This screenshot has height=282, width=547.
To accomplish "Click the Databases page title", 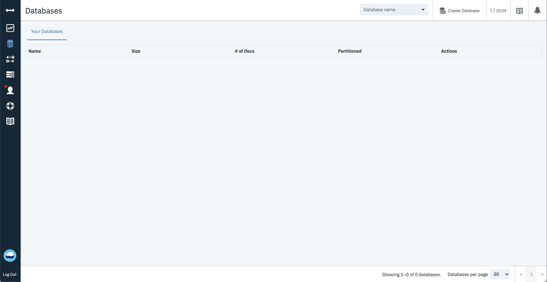I will tap(44, 11).
